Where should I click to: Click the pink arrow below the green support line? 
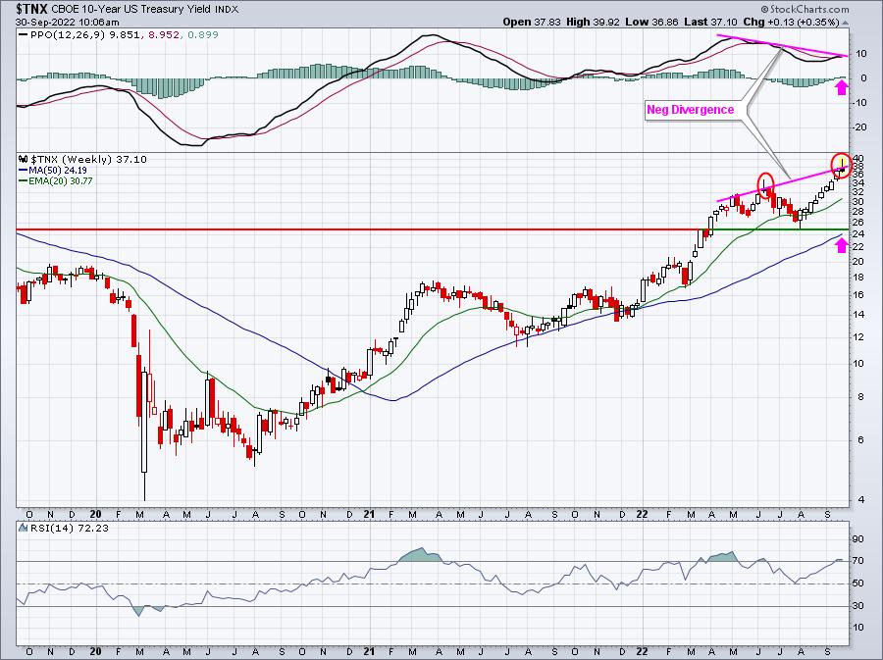[842, 245]
